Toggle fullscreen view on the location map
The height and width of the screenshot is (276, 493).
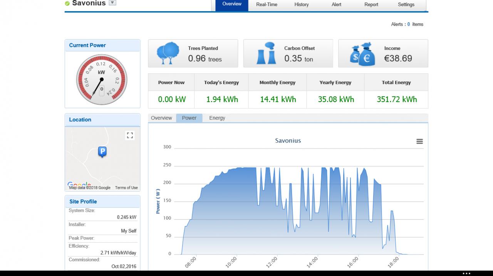(x=130, y=135)
